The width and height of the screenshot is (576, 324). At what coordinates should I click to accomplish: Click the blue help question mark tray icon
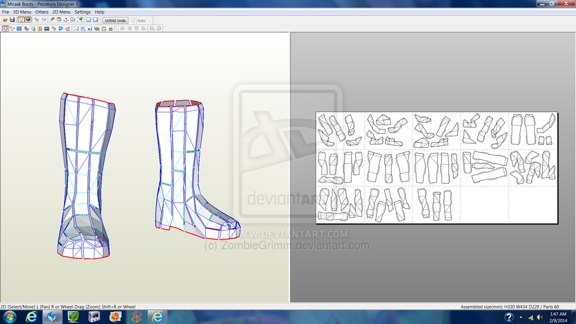[508, 317]
